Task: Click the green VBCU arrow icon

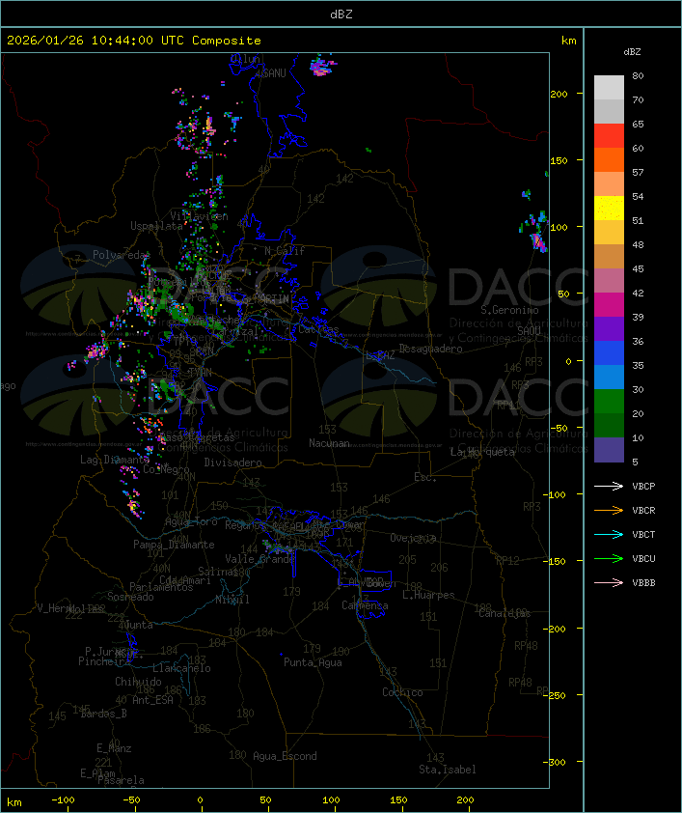Action: tap(610, 558)
